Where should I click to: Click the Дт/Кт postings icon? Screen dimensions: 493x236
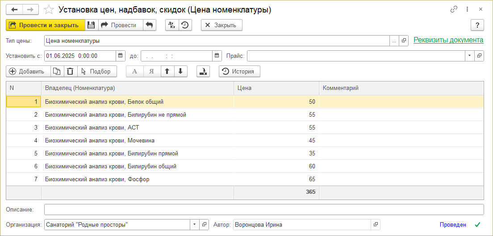(172, 25)
